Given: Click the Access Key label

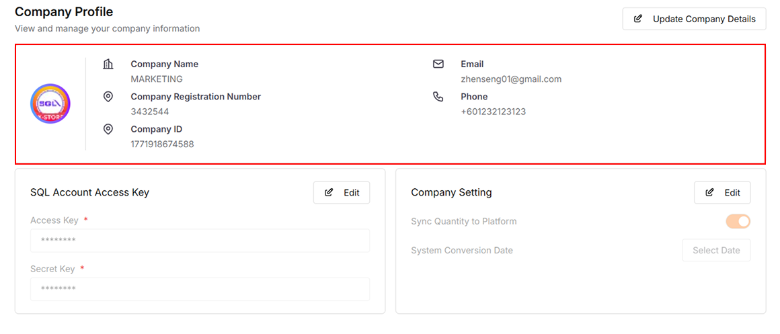Looking at the screenshot, I should point(54,220).
